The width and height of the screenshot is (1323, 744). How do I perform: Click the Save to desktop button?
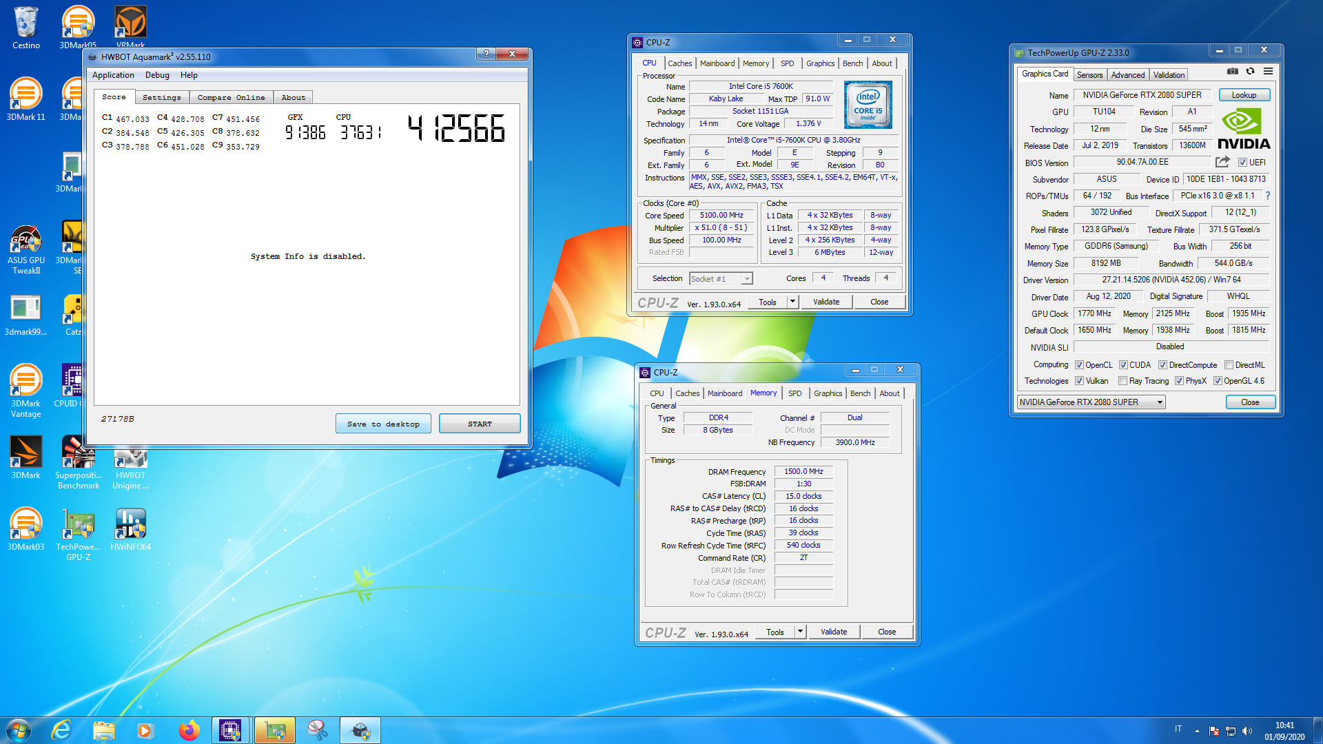coord(383,424)
